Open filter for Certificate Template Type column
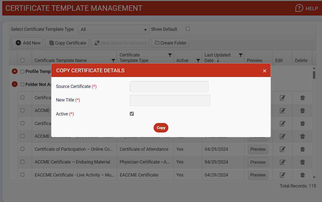 click(170, 55)
